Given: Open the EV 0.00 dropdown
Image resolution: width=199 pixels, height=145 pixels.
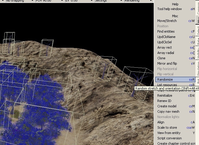Looking at the screenshot, I should (x=79, y=1).
